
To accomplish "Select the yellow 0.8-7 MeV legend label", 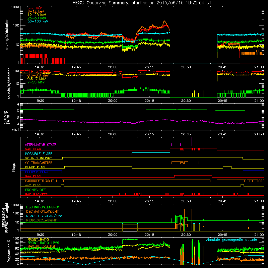I will tap(37, 79).
